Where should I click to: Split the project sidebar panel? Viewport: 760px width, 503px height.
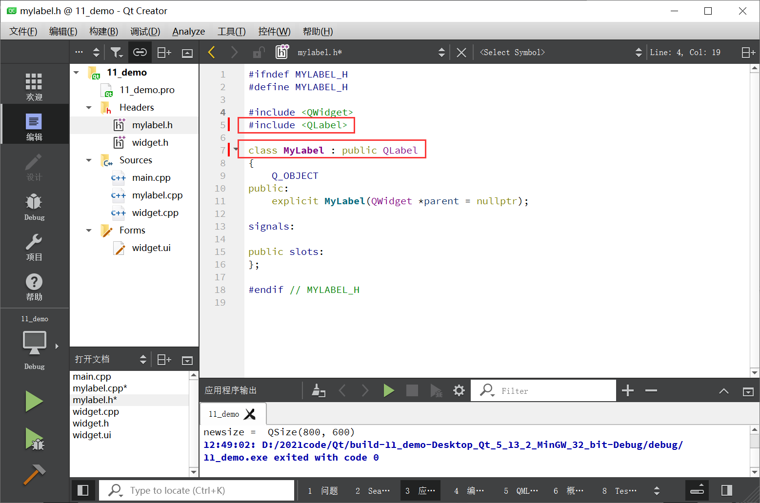[x=164, y=53]
